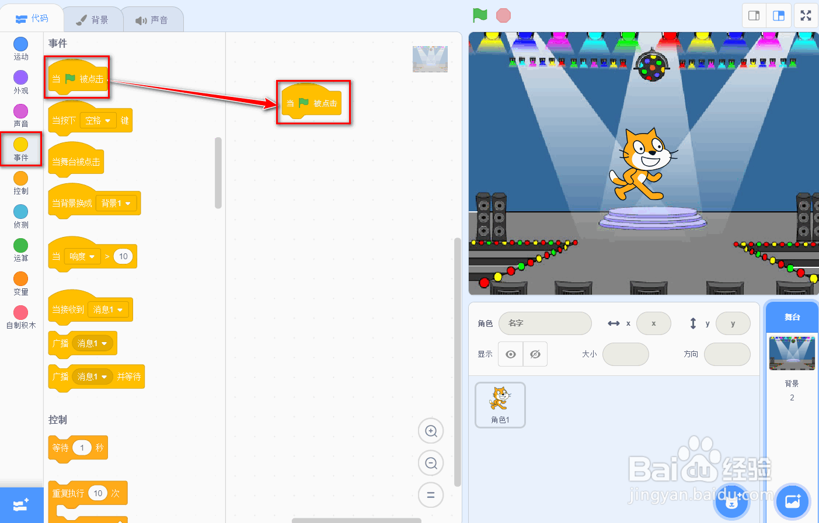The height and width of the screenshot is (523, 819).
Task: Click the 事件 section heading
Action: pyautogui.click(x=58, y=43)
